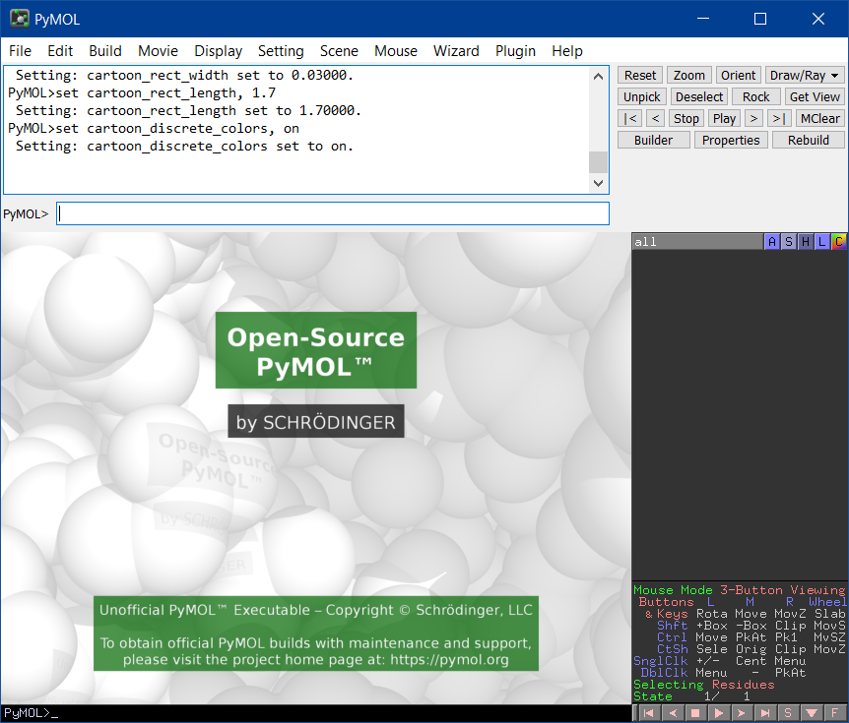Open the Wizard menu
The height and width of the screenshot is (723, 849).
(456, 51)
